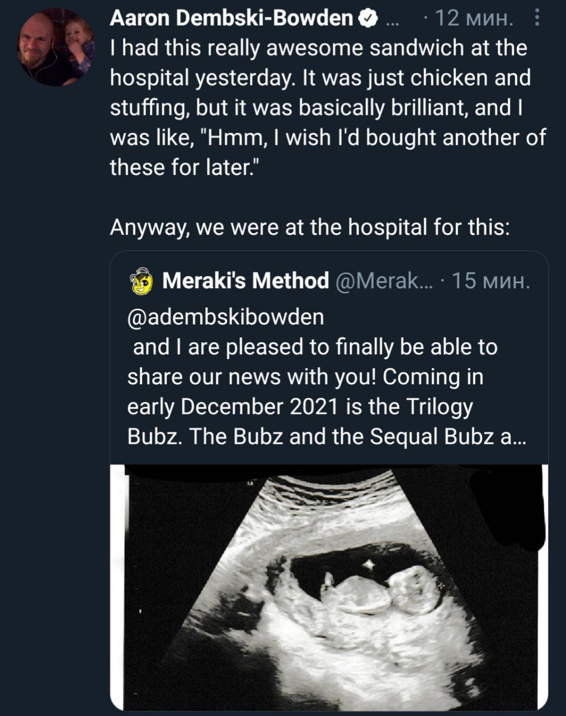Open the quoted tweet's 'Trilogy Bubz' text
Viewport: 566px width, 716px height.
(300, 422)
